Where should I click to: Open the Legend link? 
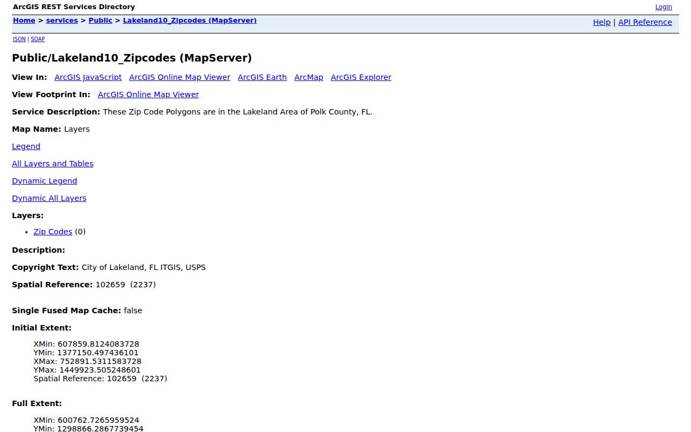tap(26, 146)
